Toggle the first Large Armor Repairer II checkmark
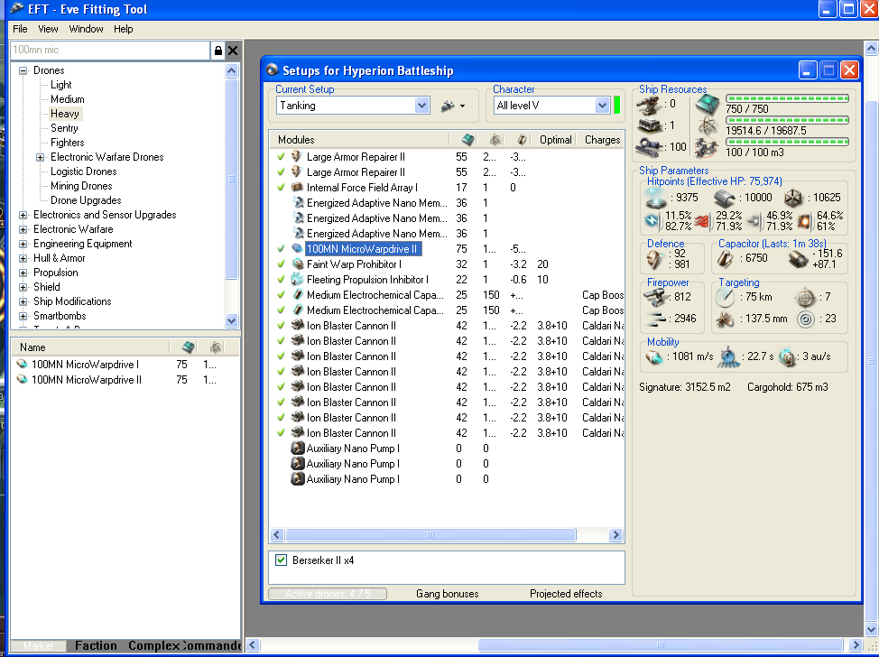 click(281, 157)
